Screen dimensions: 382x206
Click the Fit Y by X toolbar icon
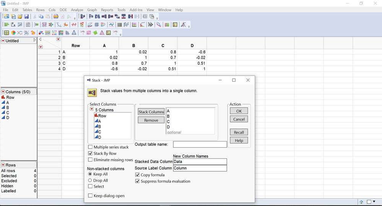[13, 25]
